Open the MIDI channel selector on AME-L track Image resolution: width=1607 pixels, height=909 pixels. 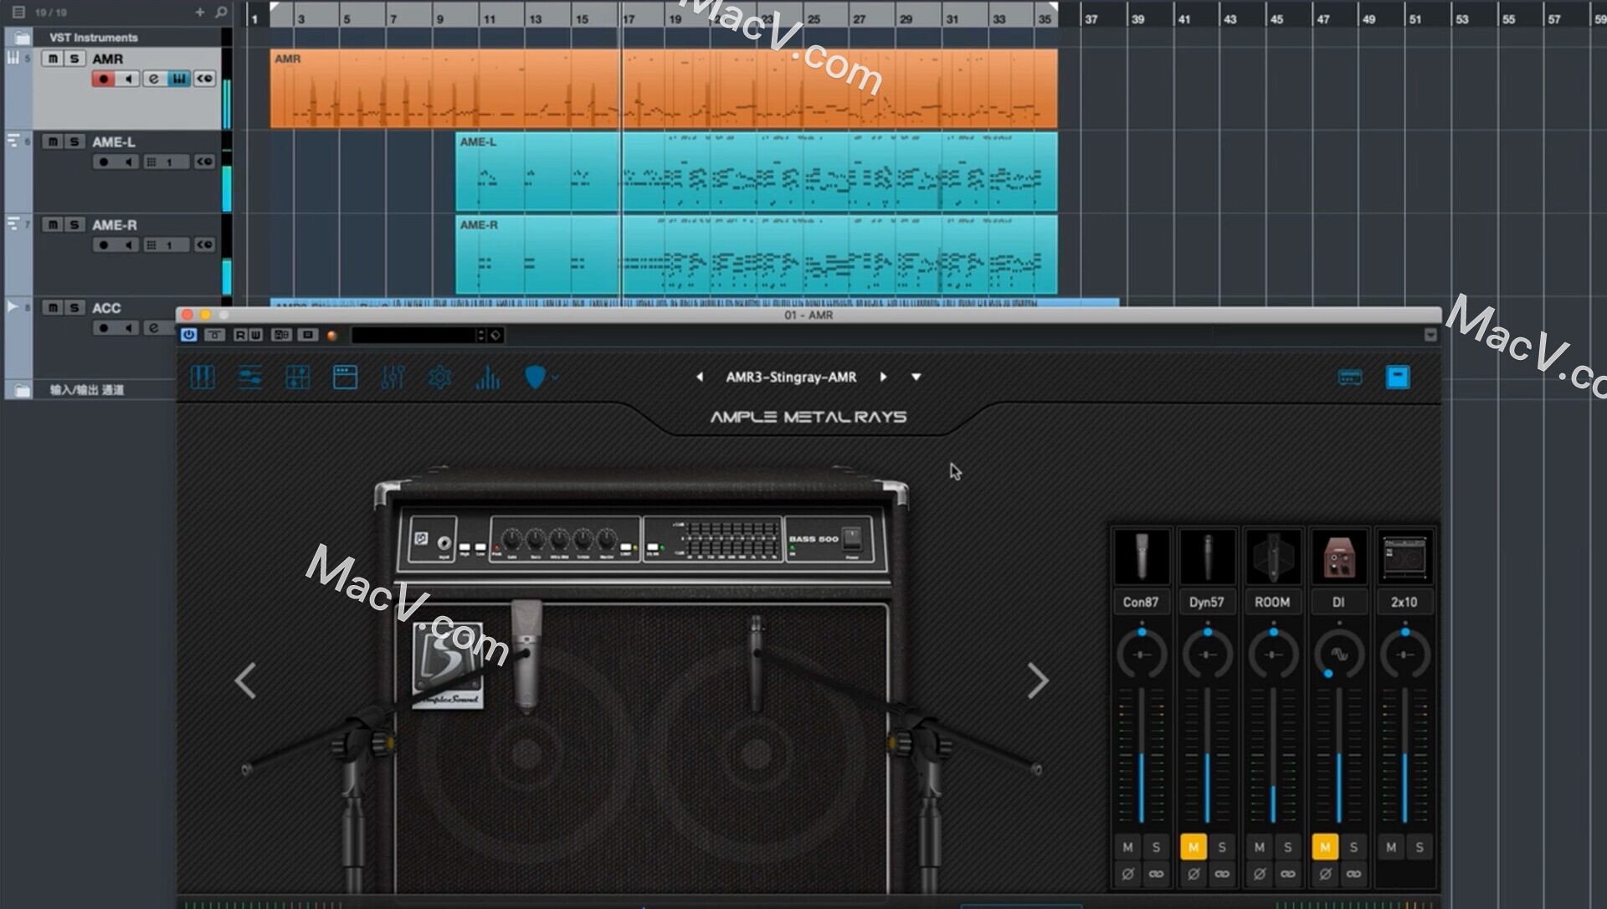coord(166,162)
